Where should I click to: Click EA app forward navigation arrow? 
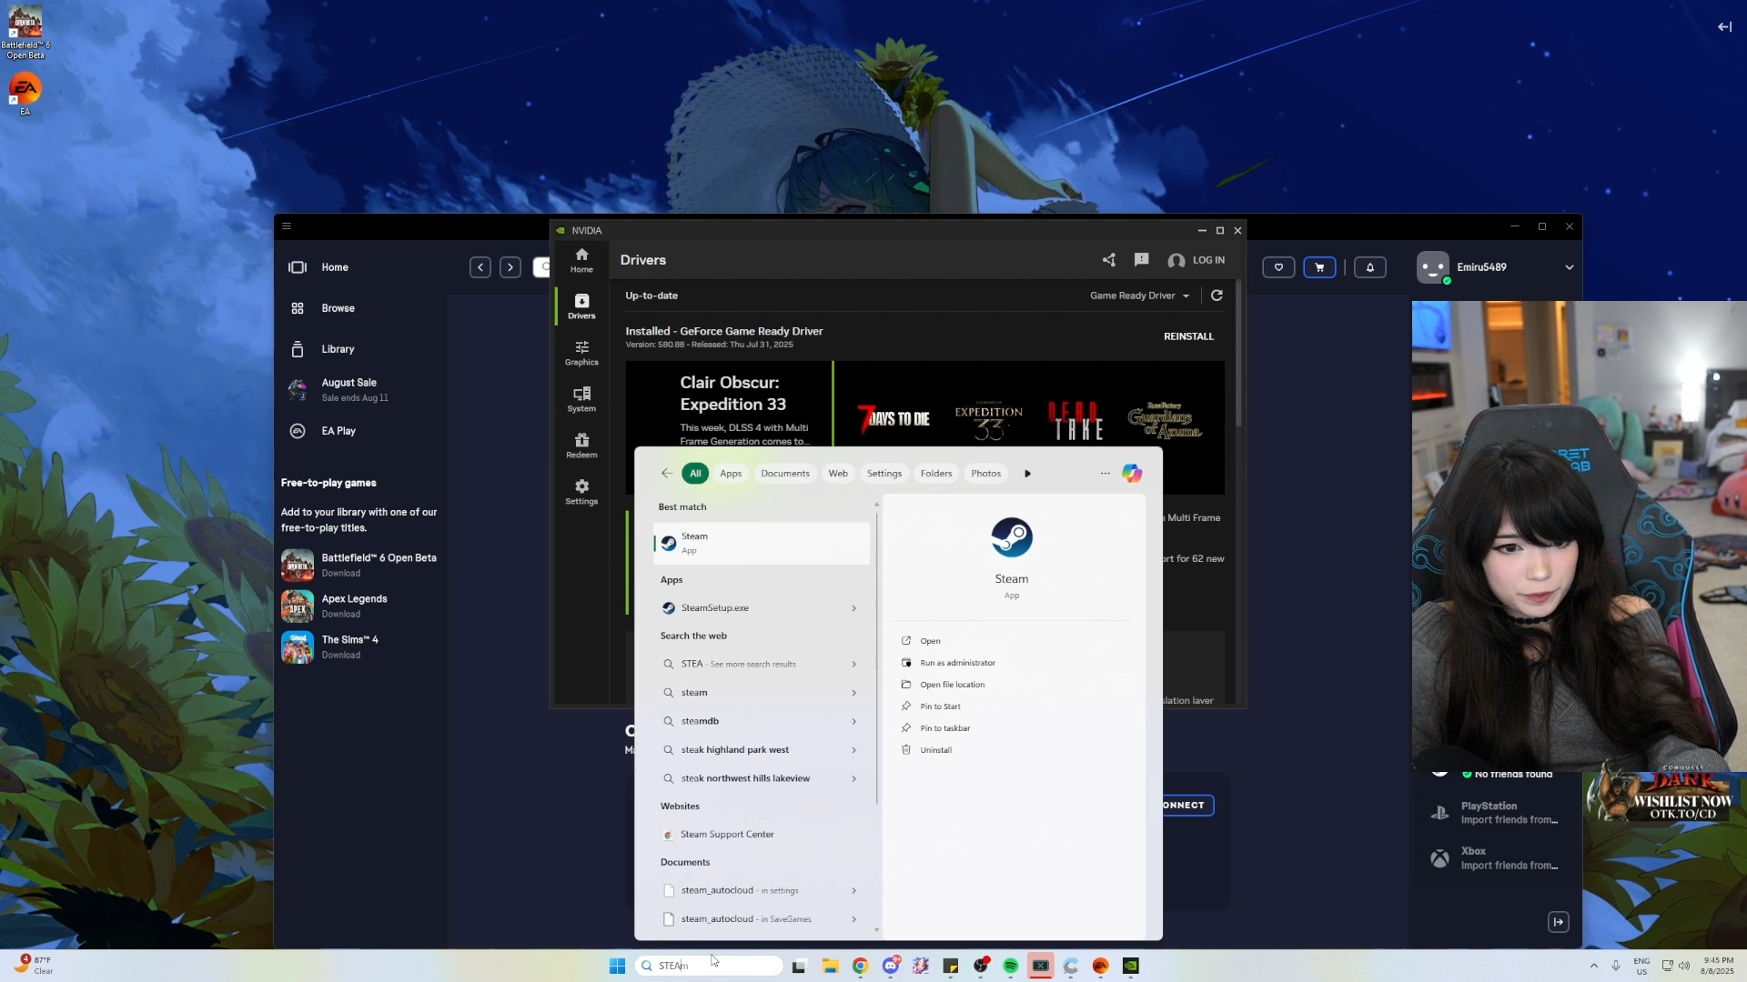pos(510,267)
